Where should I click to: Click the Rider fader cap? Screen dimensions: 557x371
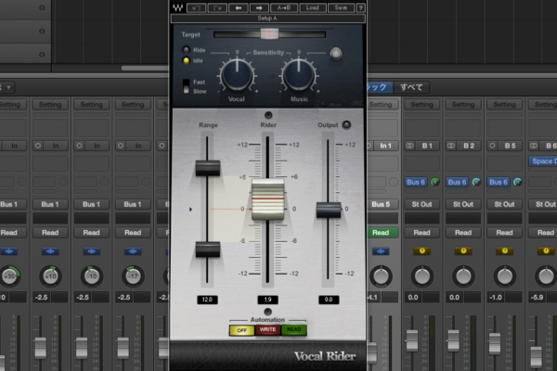pyautogui.click(x=268, y=200)
